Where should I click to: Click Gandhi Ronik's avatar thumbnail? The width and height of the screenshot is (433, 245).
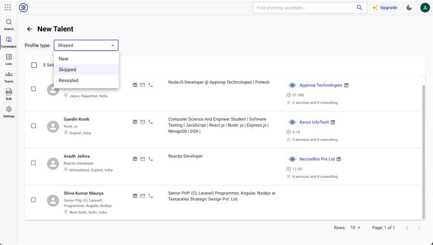[53, 127]
